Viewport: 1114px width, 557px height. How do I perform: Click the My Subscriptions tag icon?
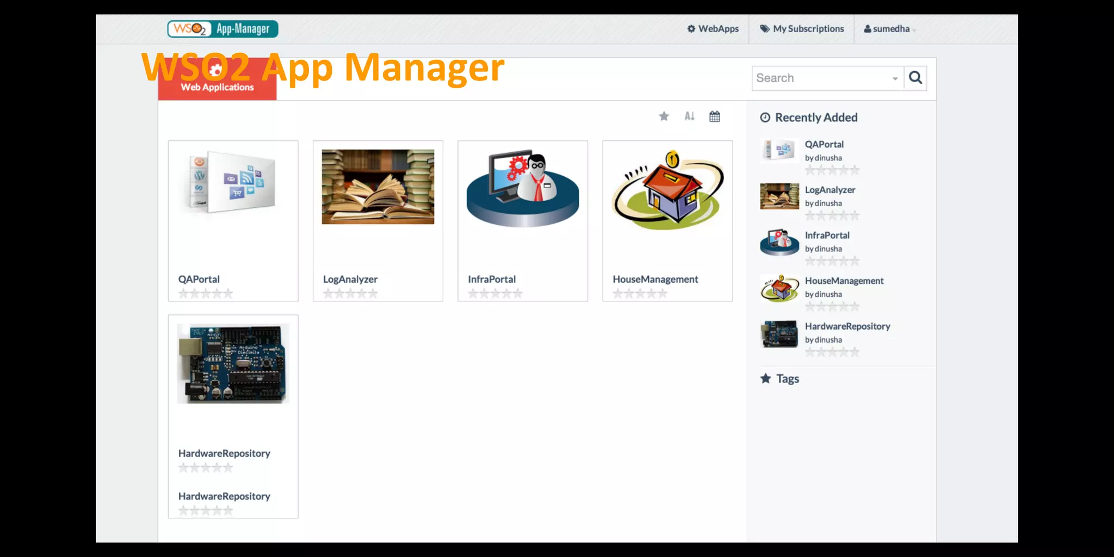click(765, 29)
